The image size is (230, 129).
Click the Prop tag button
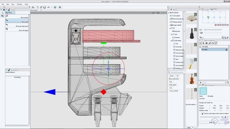pos(170,82)
